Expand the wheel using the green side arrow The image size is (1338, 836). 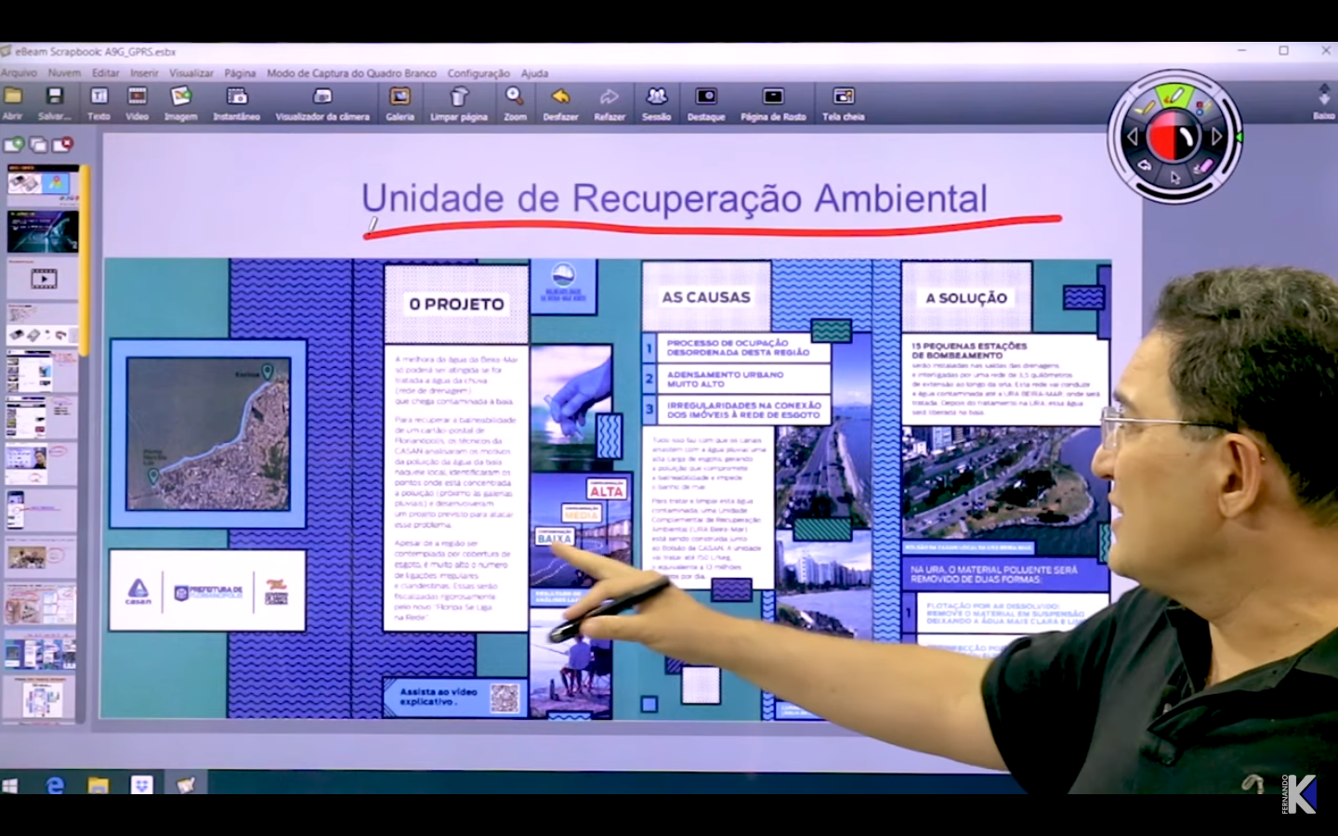coord(1239,137)
